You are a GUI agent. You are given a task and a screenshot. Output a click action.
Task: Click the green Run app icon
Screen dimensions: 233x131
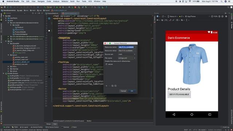tap(57, 7)
